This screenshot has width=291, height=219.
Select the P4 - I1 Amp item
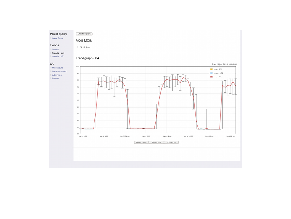tap(84, 47)
